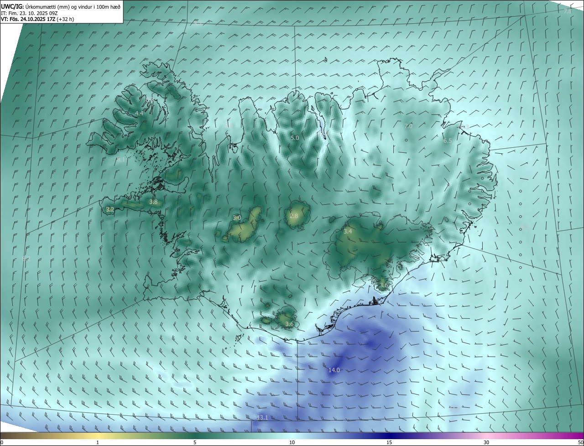Viewport: 584px width, 446px height.
Task: Select the 5.0 label in northern Iceland
Action: 295,138
